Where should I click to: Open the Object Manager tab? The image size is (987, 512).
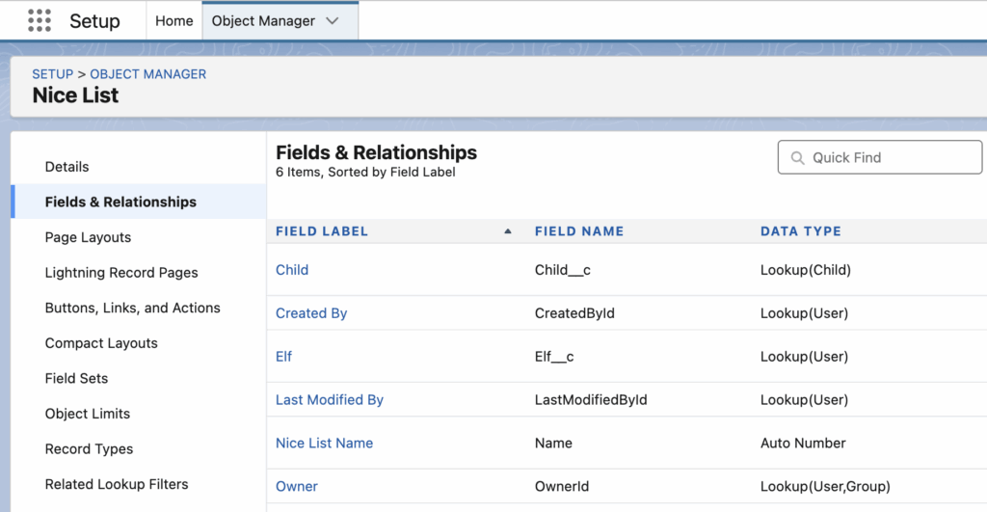pos(262,21)
